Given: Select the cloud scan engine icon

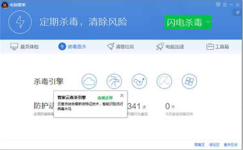Looking at the screenshot, I should tap(89, 81).
